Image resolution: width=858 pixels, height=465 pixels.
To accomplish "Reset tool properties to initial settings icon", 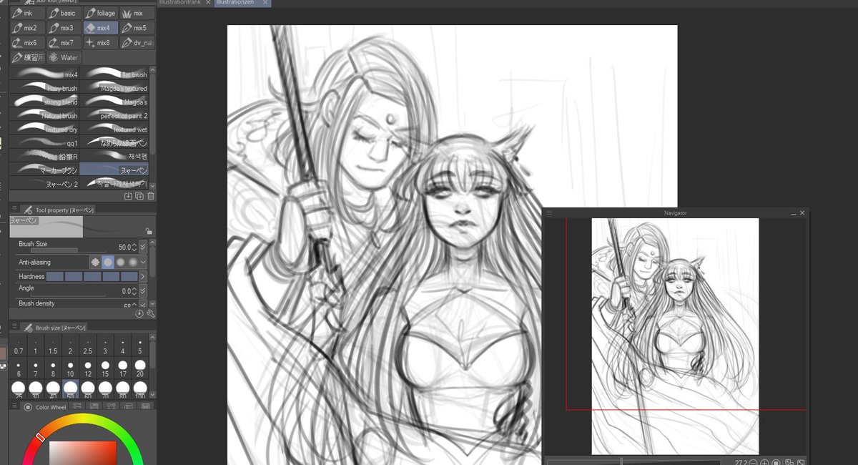I will pos(139,313).
